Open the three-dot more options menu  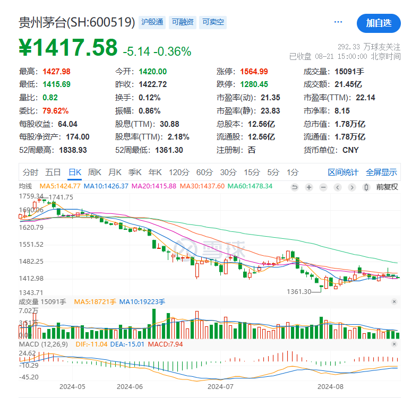(338, 22)
